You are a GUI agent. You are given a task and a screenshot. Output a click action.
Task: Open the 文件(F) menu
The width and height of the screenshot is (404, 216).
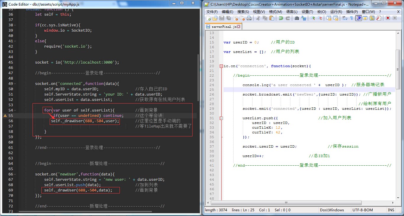coord(212,12)
